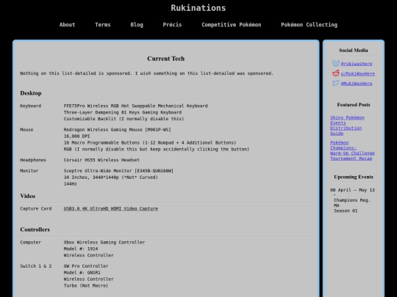Viewport: 397px width, 297px height.
Task: Open @RukiWasHere Twitter link
Action: pos(357,84)
